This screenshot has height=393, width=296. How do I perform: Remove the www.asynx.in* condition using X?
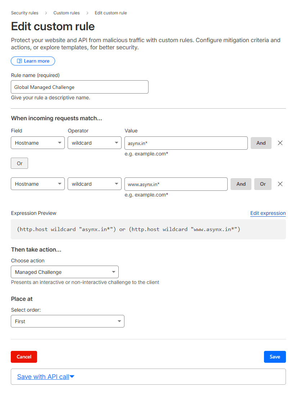coord(280,184)
